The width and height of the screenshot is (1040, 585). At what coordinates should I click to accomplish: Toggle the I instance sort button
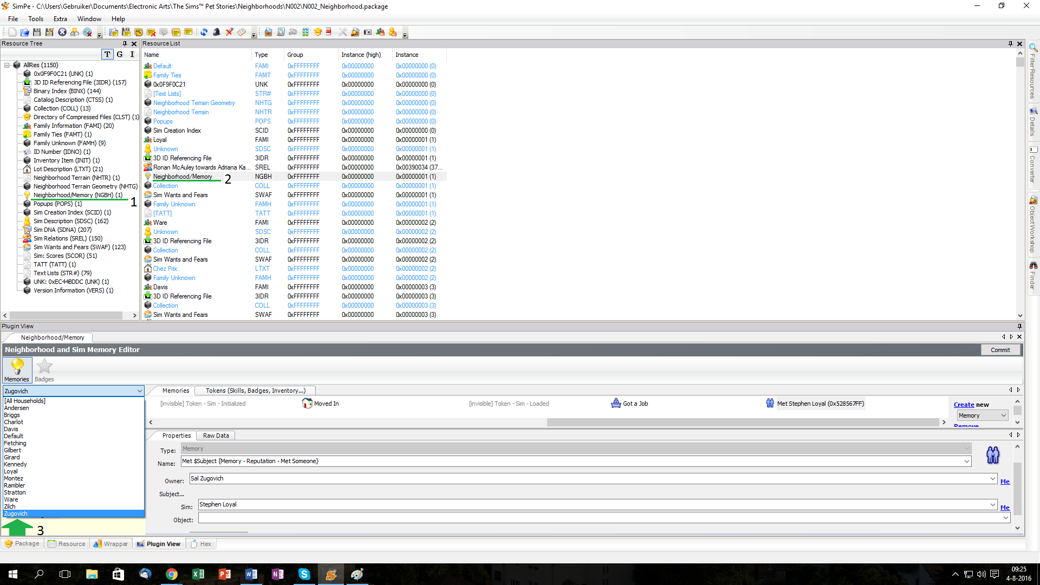pos(132,54)
